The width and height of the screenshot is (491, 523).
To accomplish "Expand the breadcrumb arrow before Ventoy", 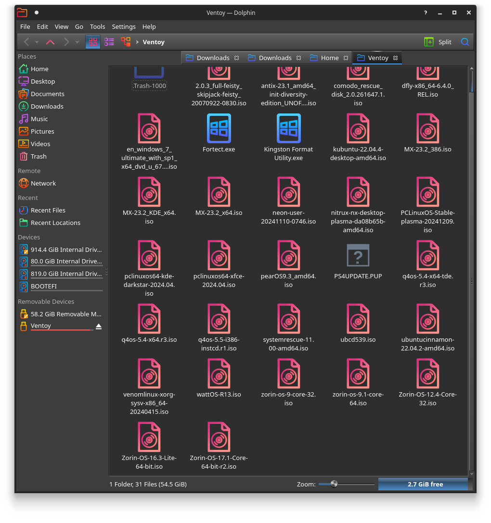I will tap(137, 42).
